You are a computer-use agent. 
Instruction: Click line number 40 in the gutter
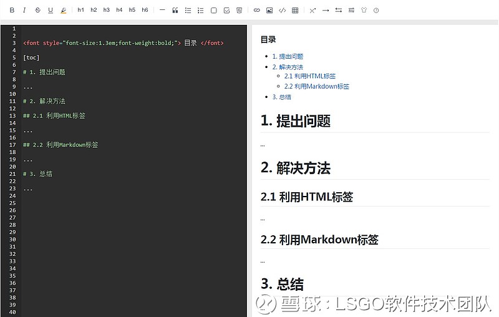click(12, 312)
